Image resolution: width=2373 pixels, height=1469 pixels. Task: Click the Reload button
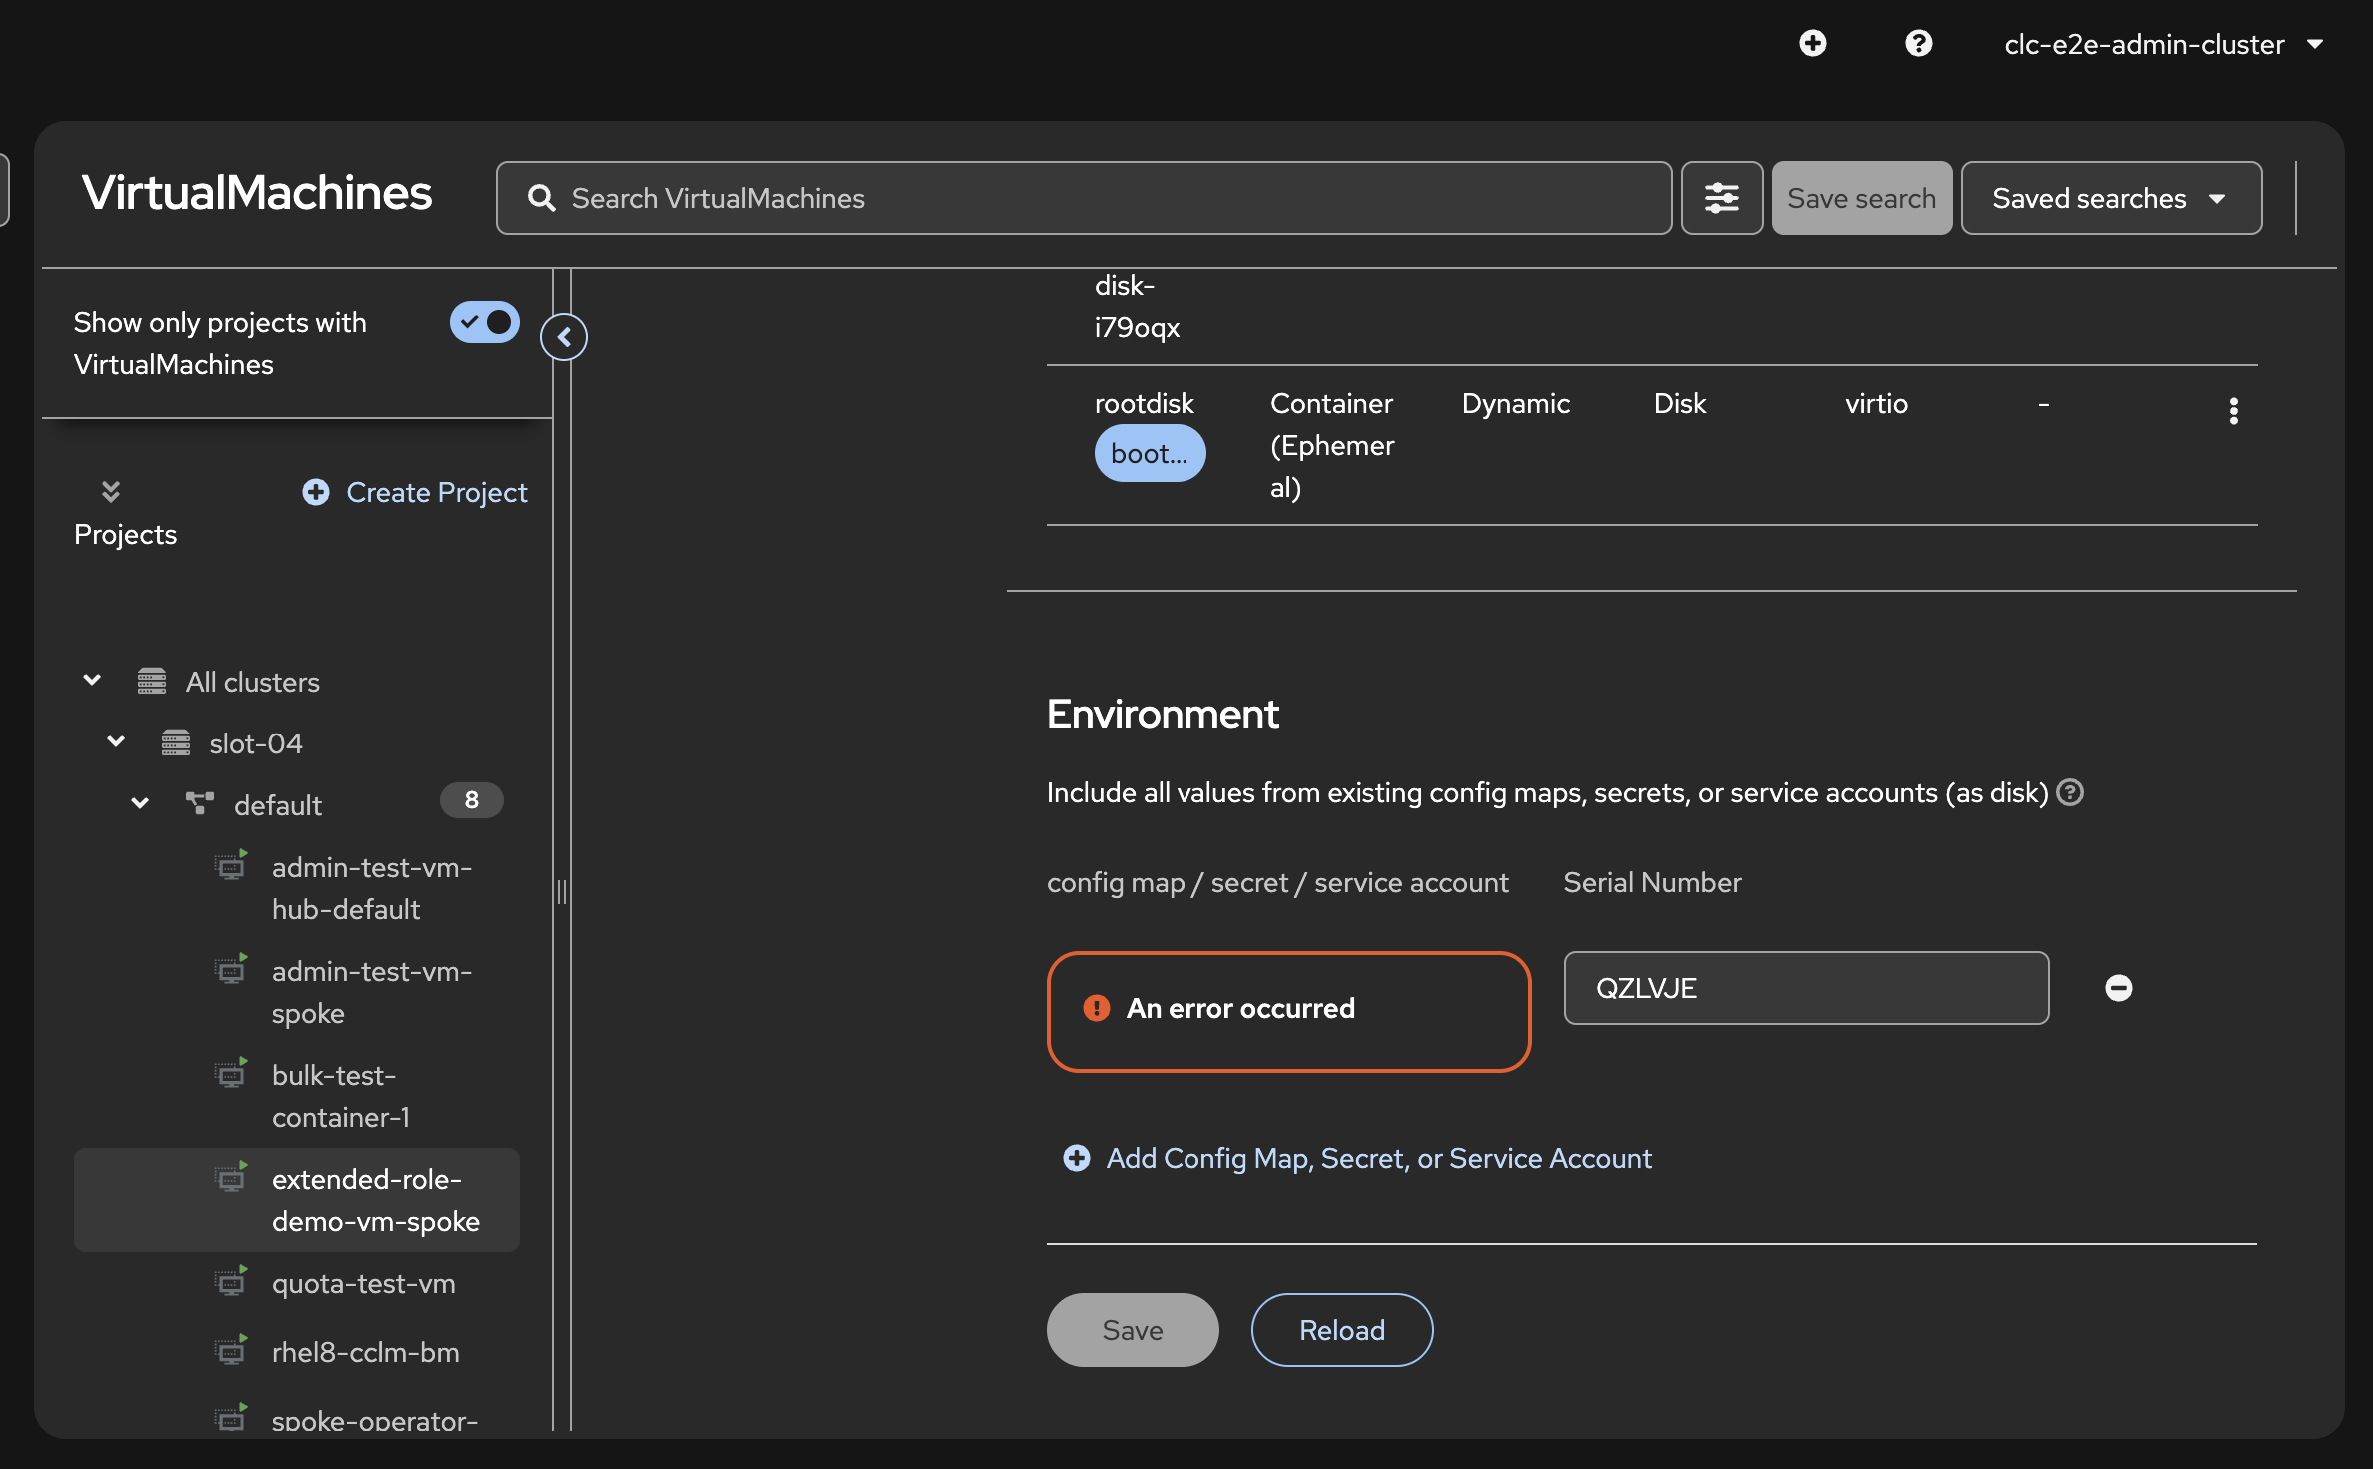pyautogui.click(x=1341, y=1330)
